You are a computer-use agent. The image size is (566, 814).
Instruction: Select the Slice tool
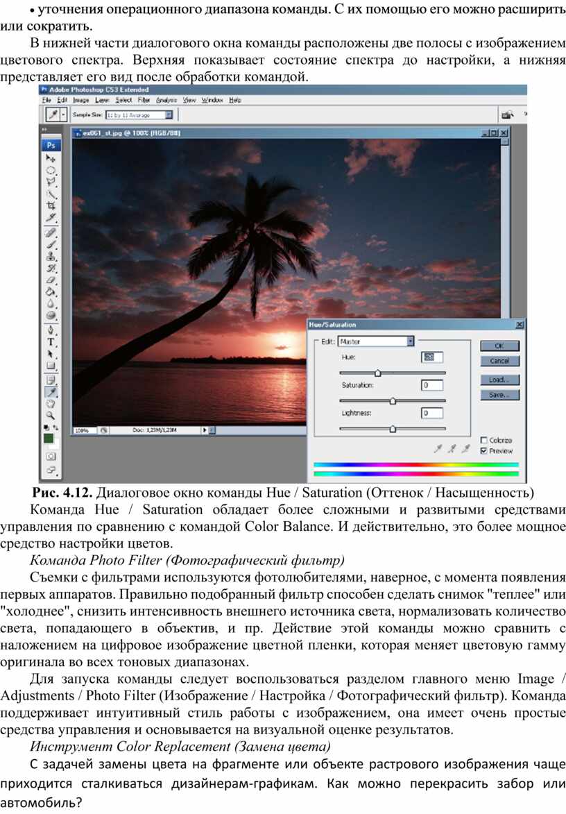(51, 218)
